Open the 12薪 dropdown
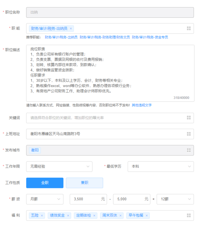197x226 pixels. pos(175,199)
